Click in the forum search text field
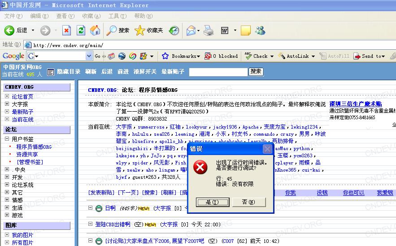The image size is (396, 246). [x=218, y=72]
